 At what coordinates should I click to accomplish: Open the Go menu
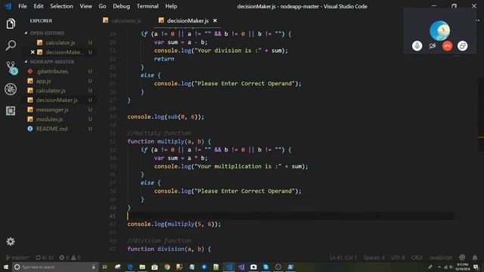[102, 6]
